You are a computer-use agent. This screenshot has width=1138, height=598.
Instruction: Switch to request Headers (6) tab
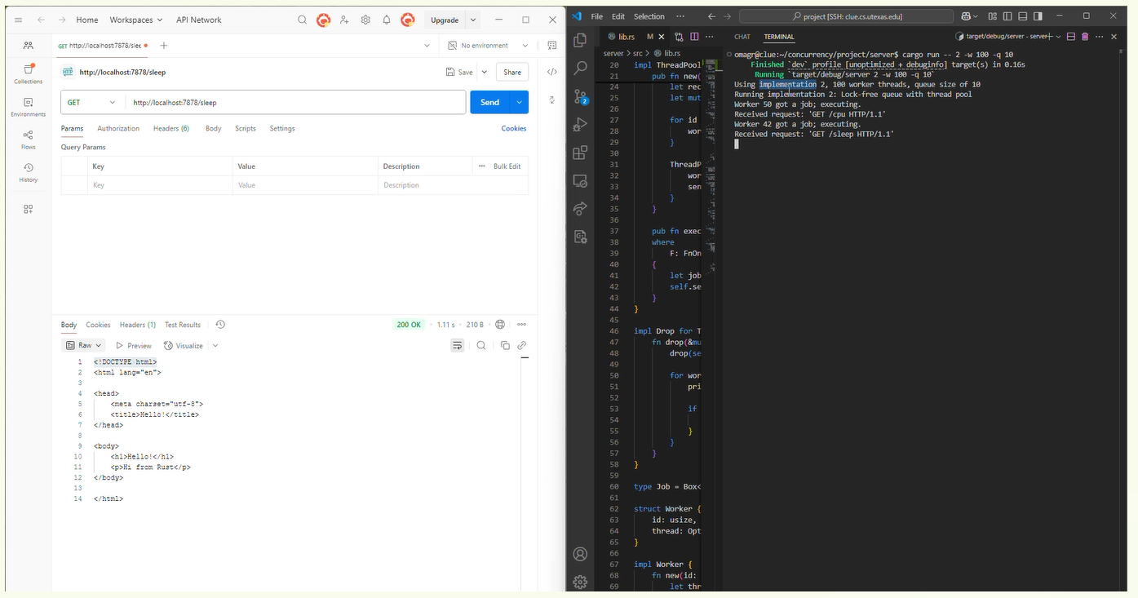[x=171, y=128]
